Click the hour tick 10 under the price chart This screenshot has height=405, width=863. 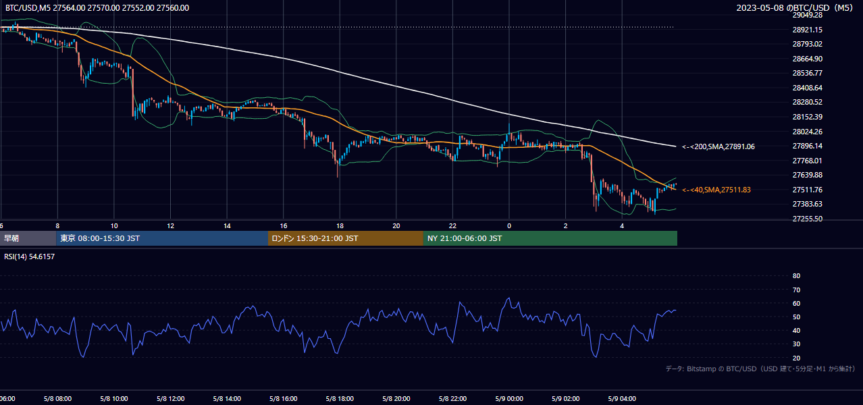pyautogui.click(x=114, y=225)
